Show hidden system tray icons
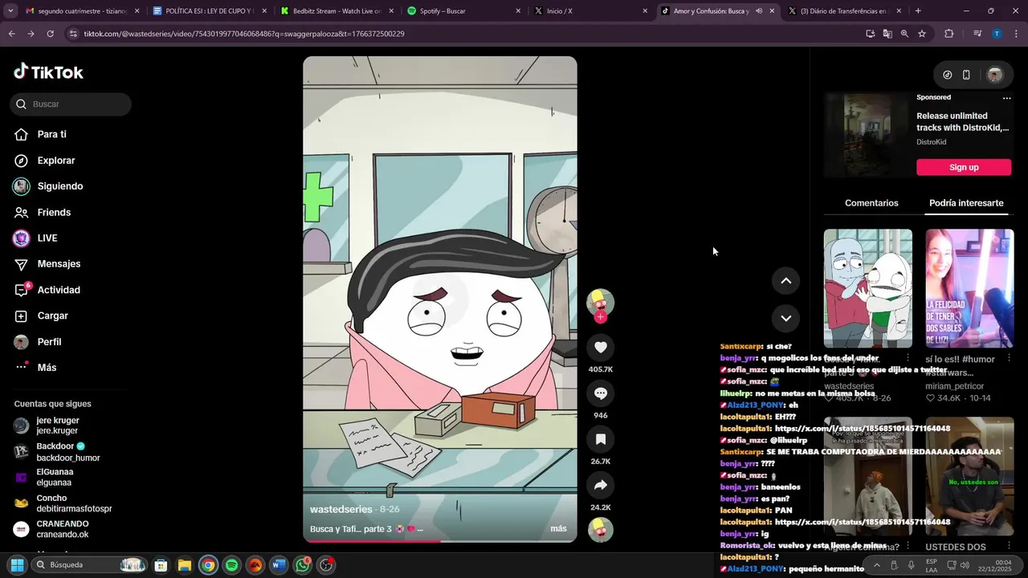The height and width of the screenshot is (578, 1028). (876, 565)
